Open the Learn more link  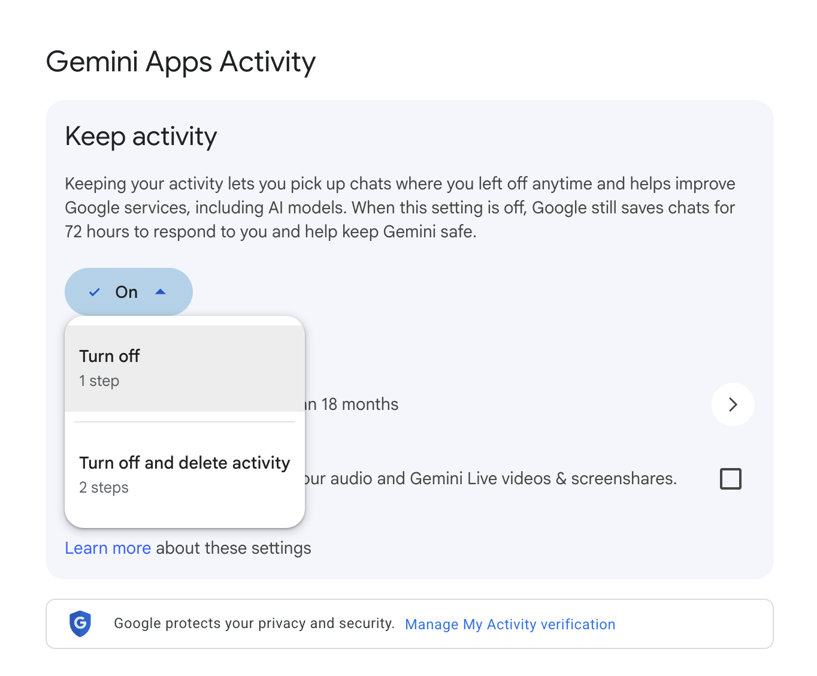click(108, 548)
